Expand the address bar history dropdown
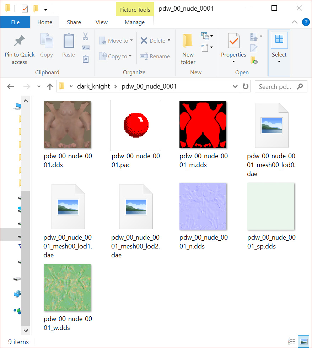 point(235,86)
